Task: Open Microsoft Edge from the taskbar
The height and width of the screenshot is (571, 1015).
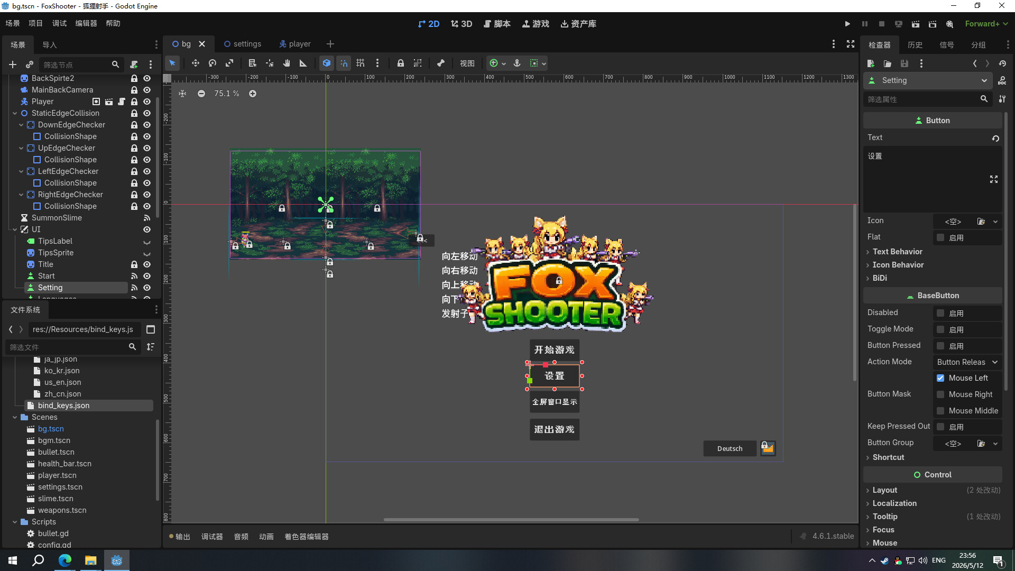Action: click(x=65, y=560)
